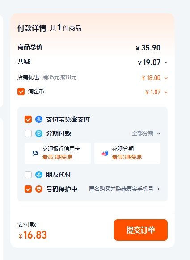Enable the 分期付款 checkbox
The width and height of the screenshot is (190, 260).
coord(28,134)
